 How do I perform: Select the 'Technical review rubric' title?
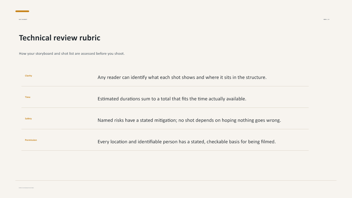click(60, 38)
